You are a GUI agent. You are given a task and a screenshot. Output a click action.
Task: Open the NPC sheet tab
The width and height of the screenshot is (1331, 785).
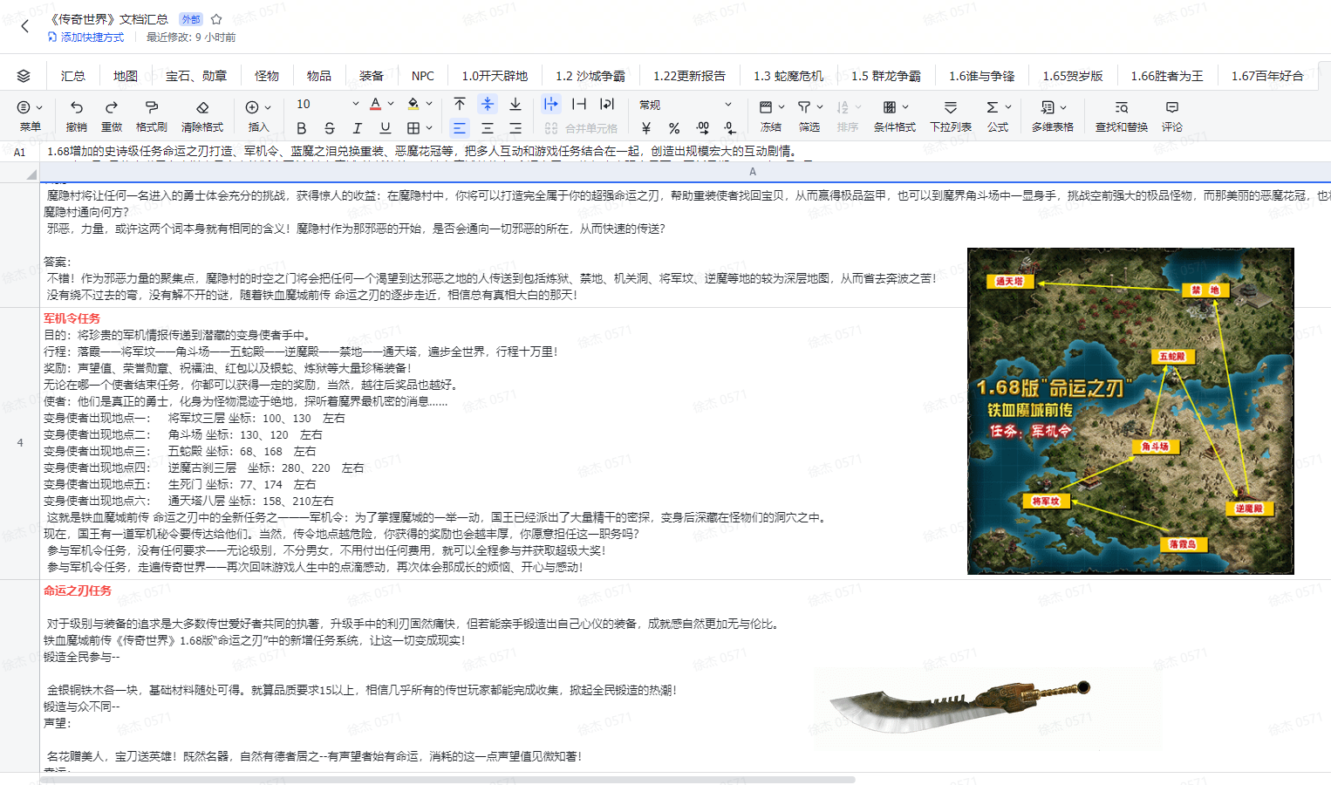point(423,76)
